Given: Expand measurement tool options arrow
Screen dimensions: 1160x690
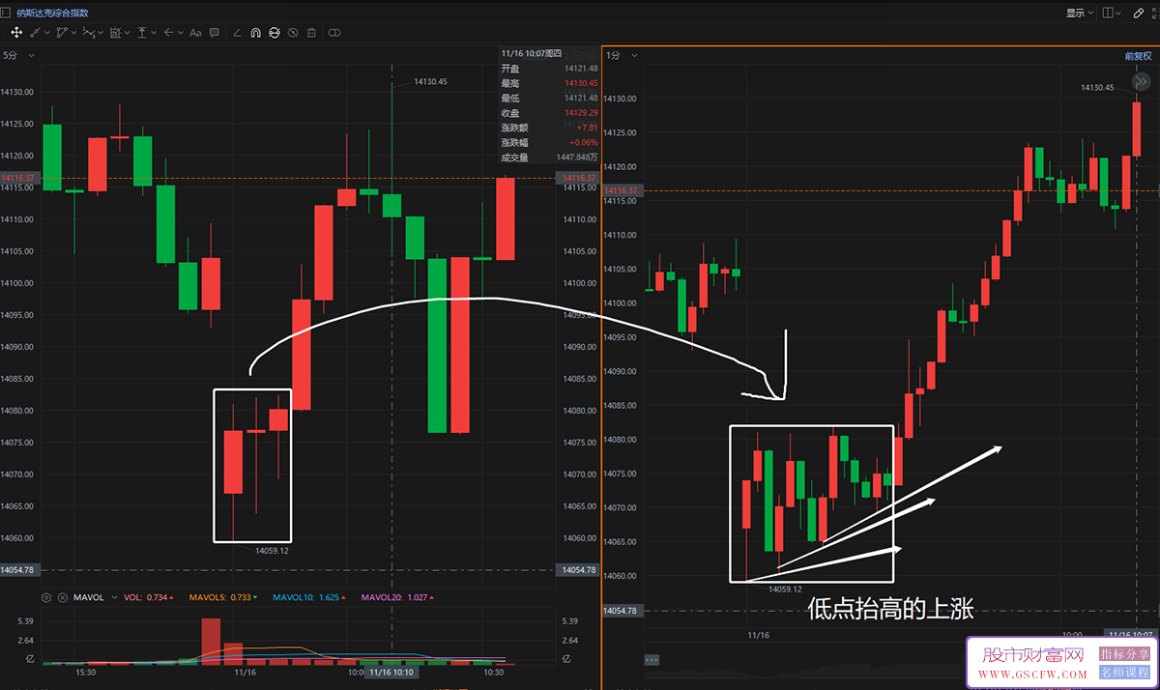Looking at the screenshot, I should click(x=127, y=33).
